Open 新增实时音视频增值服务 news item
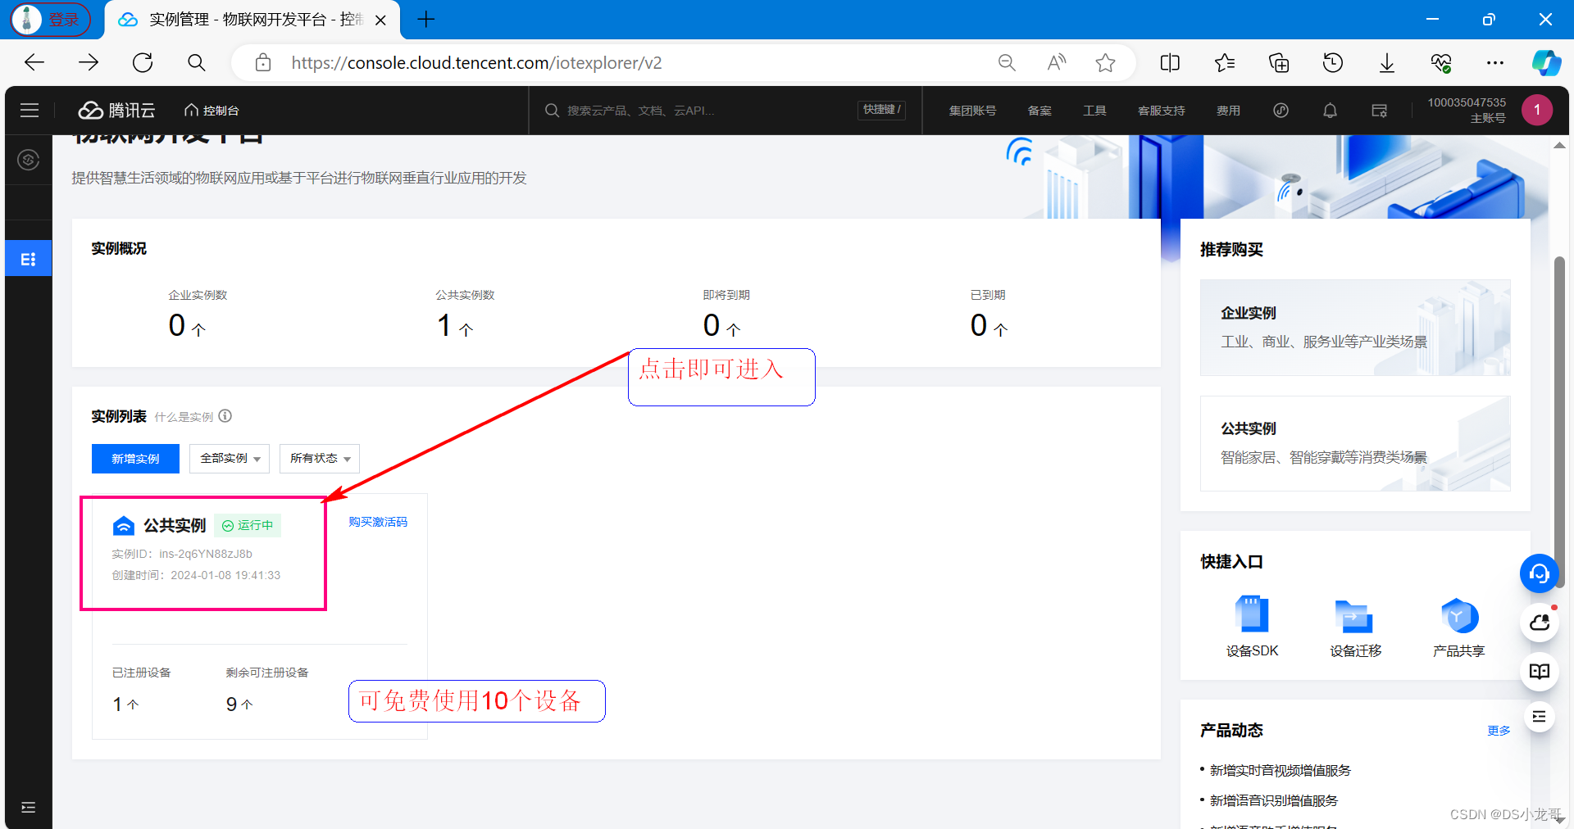Image resolution: width=1574 pixels, height=829 pixels. pos(1280,770)
